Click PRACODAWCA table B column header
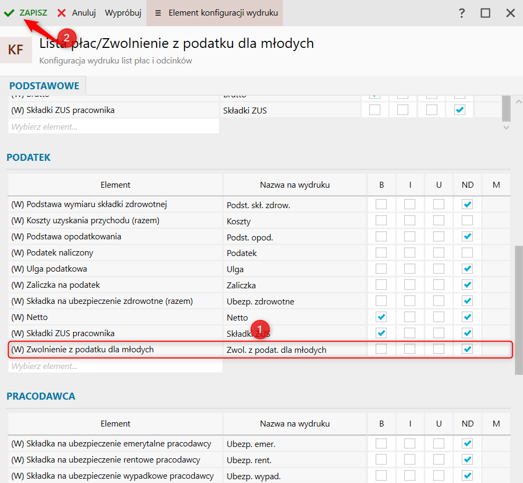 [x=381, y=423]
